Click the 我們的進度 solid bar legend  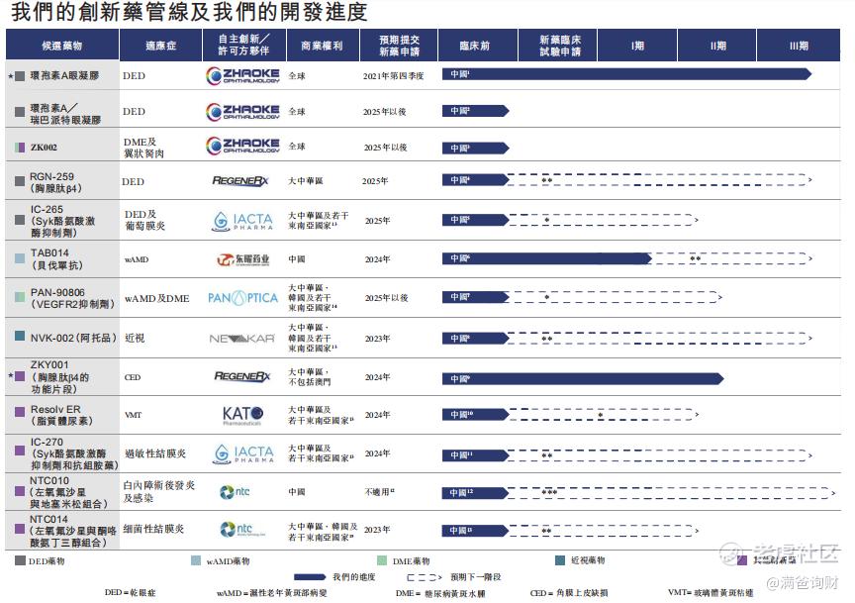pos(310,577)
